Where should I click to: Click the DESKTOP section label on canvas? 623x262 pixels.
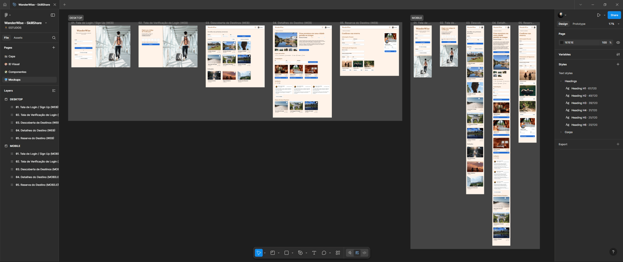coord(76,18)
